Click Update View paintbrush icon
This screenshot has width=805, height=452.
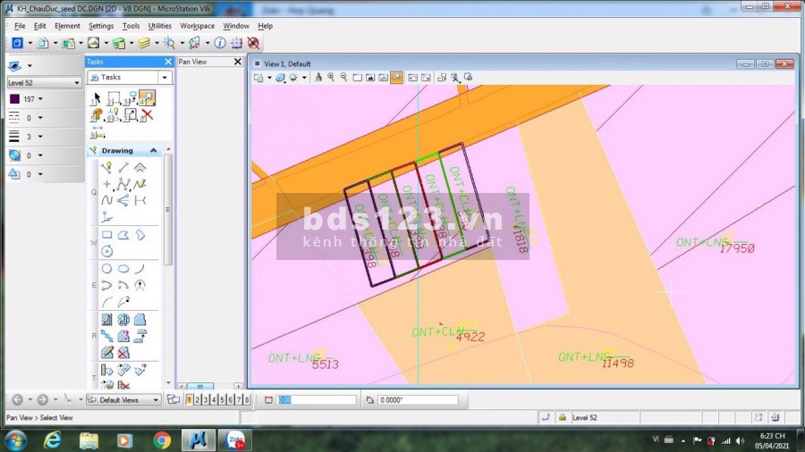coord(318,78)
